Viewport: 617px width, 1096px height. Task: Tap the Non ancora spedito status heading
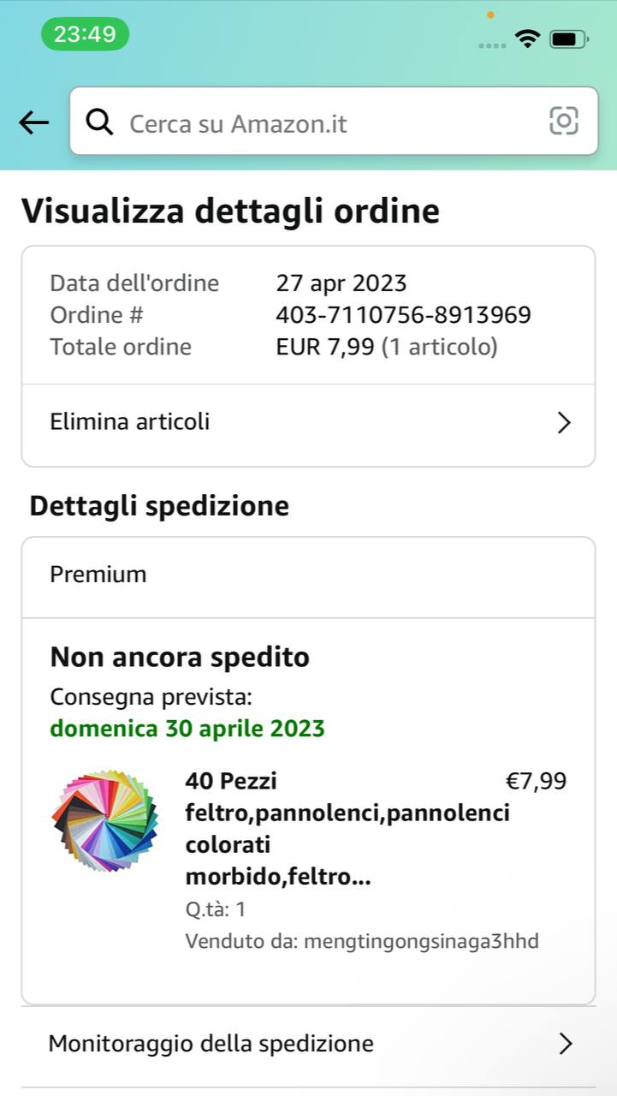click(x=180, y=657)
